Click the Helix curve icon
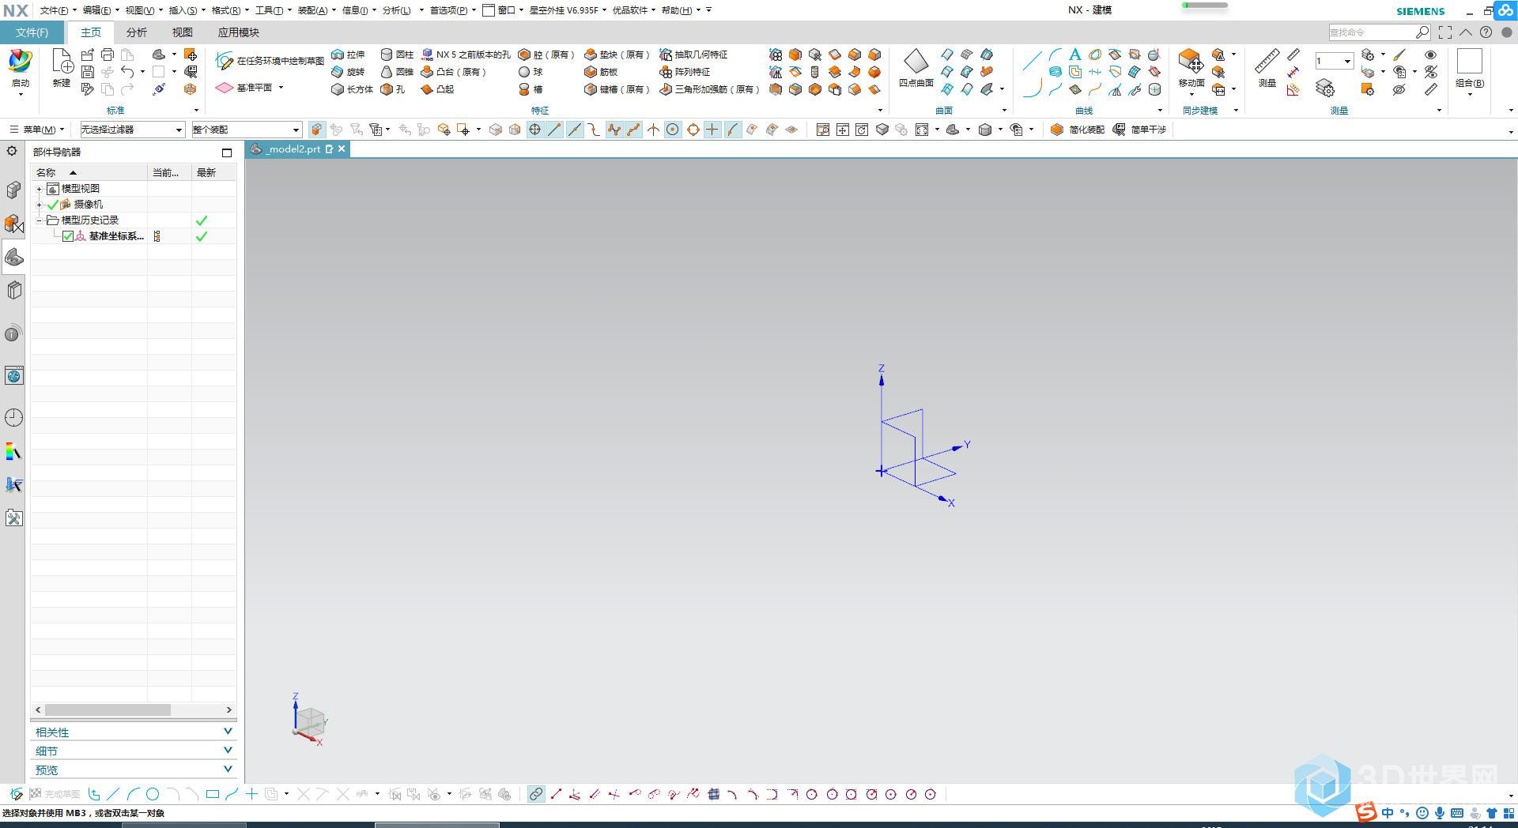 point(1055,72)
